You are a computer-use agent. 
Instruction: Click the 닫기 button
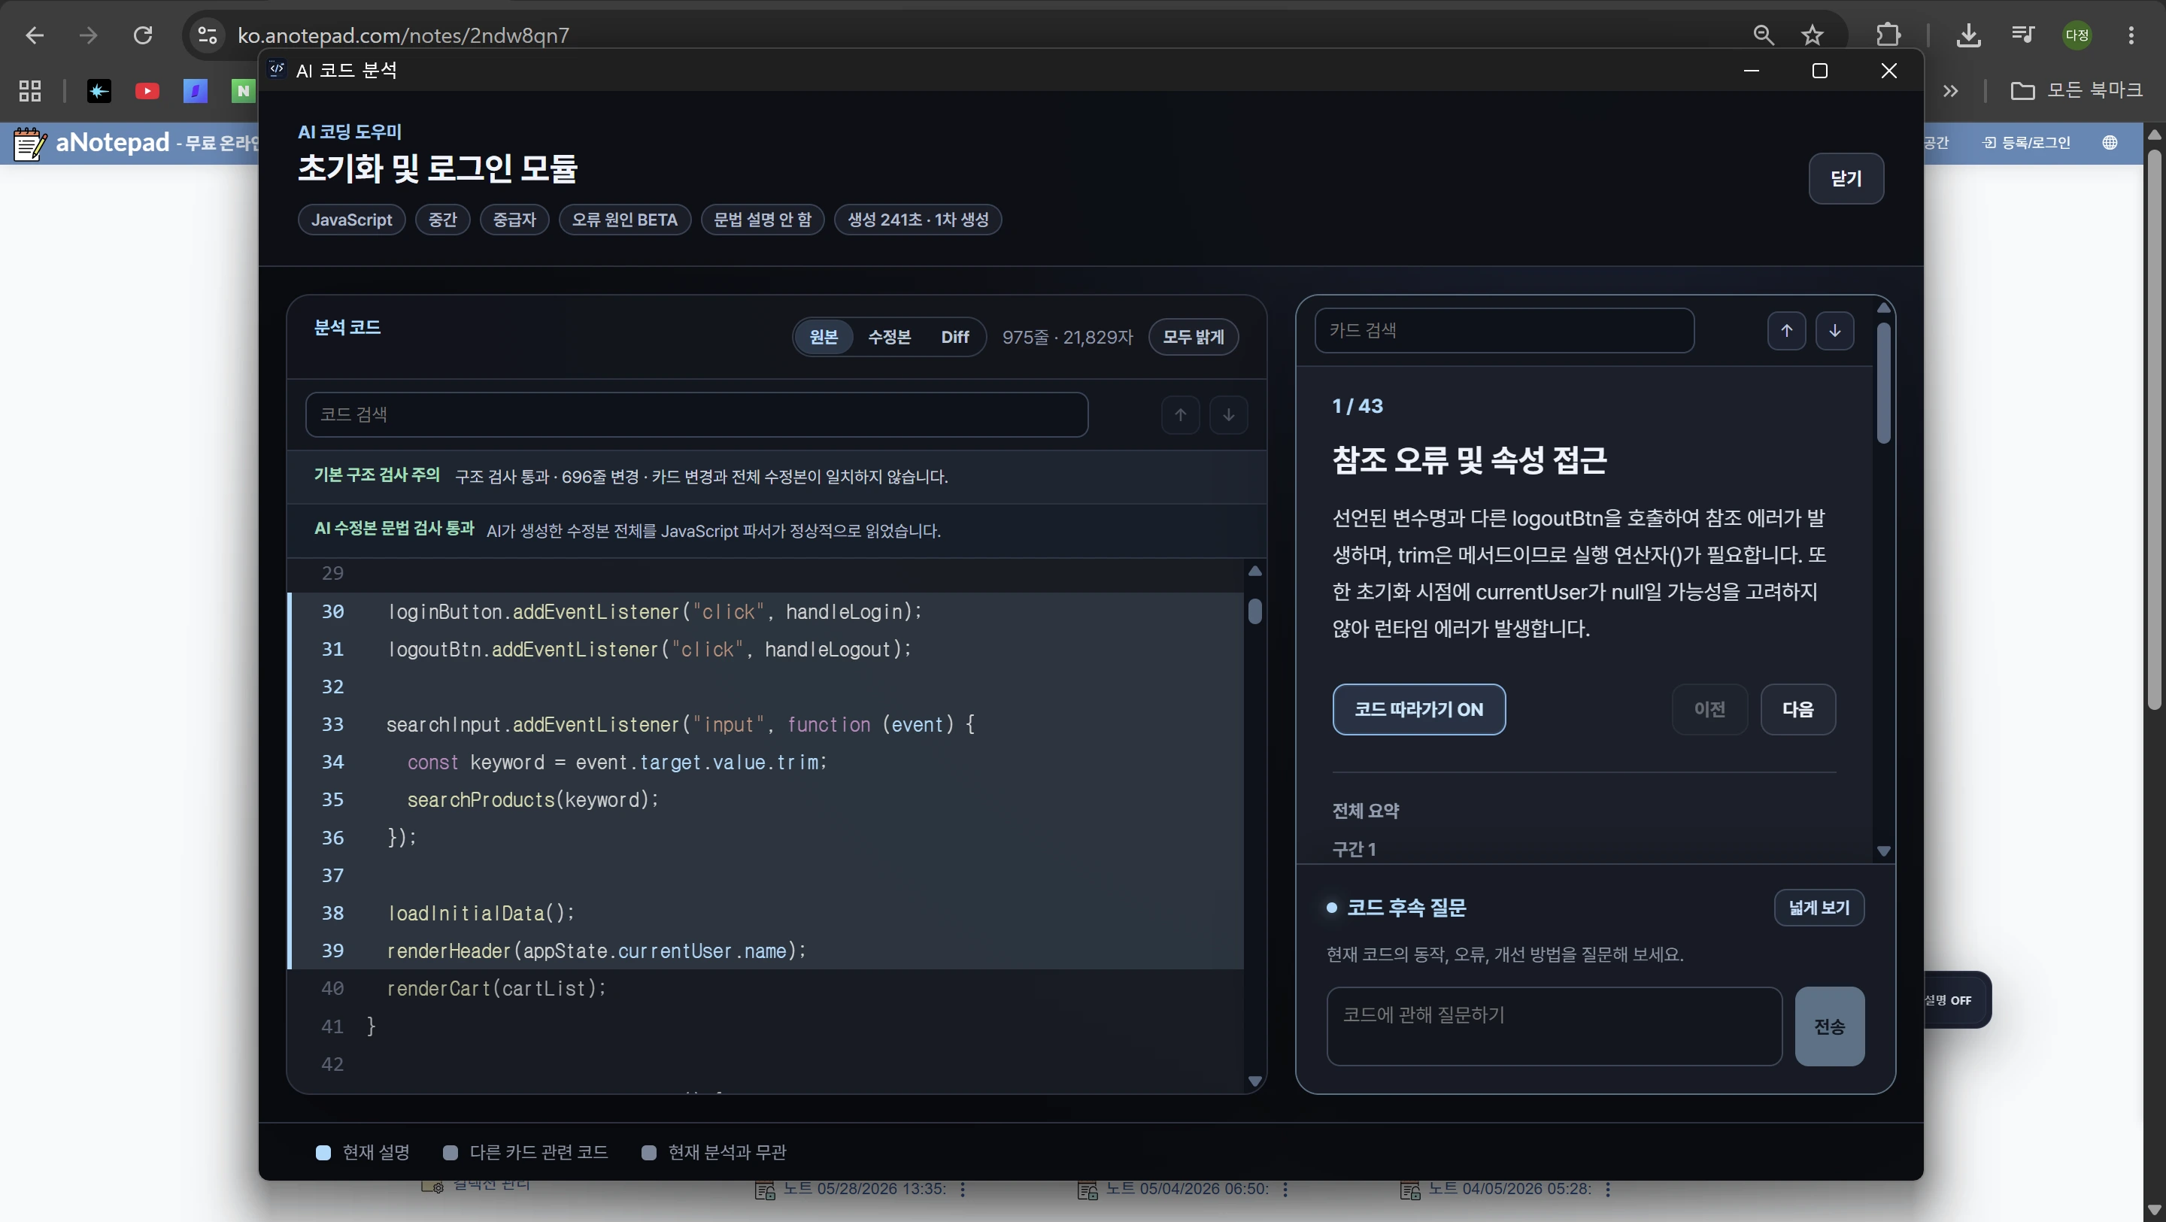pos(1846,178)
